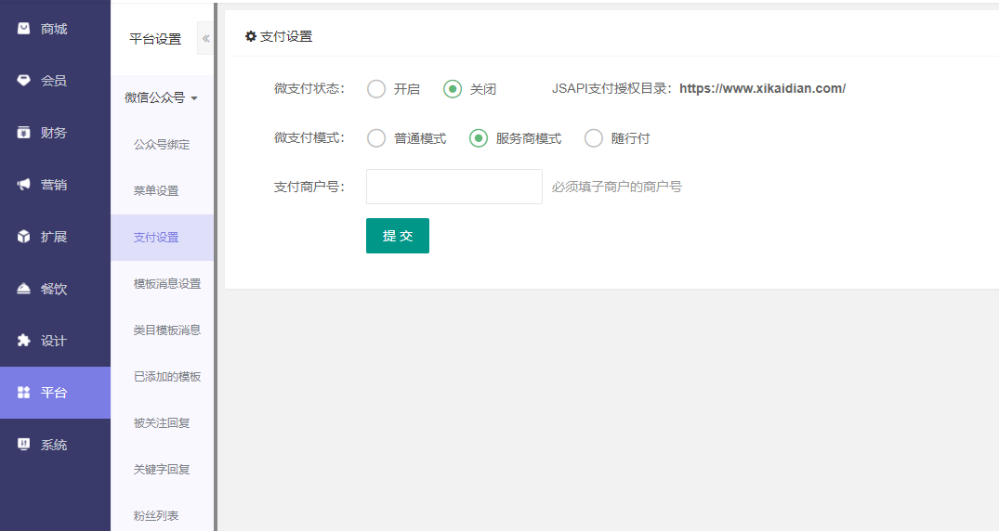Image resolution: width=999 pixels, height=531 pixels.
Task: Click the JSAPI支付授权目录 label
Action: 611,88
